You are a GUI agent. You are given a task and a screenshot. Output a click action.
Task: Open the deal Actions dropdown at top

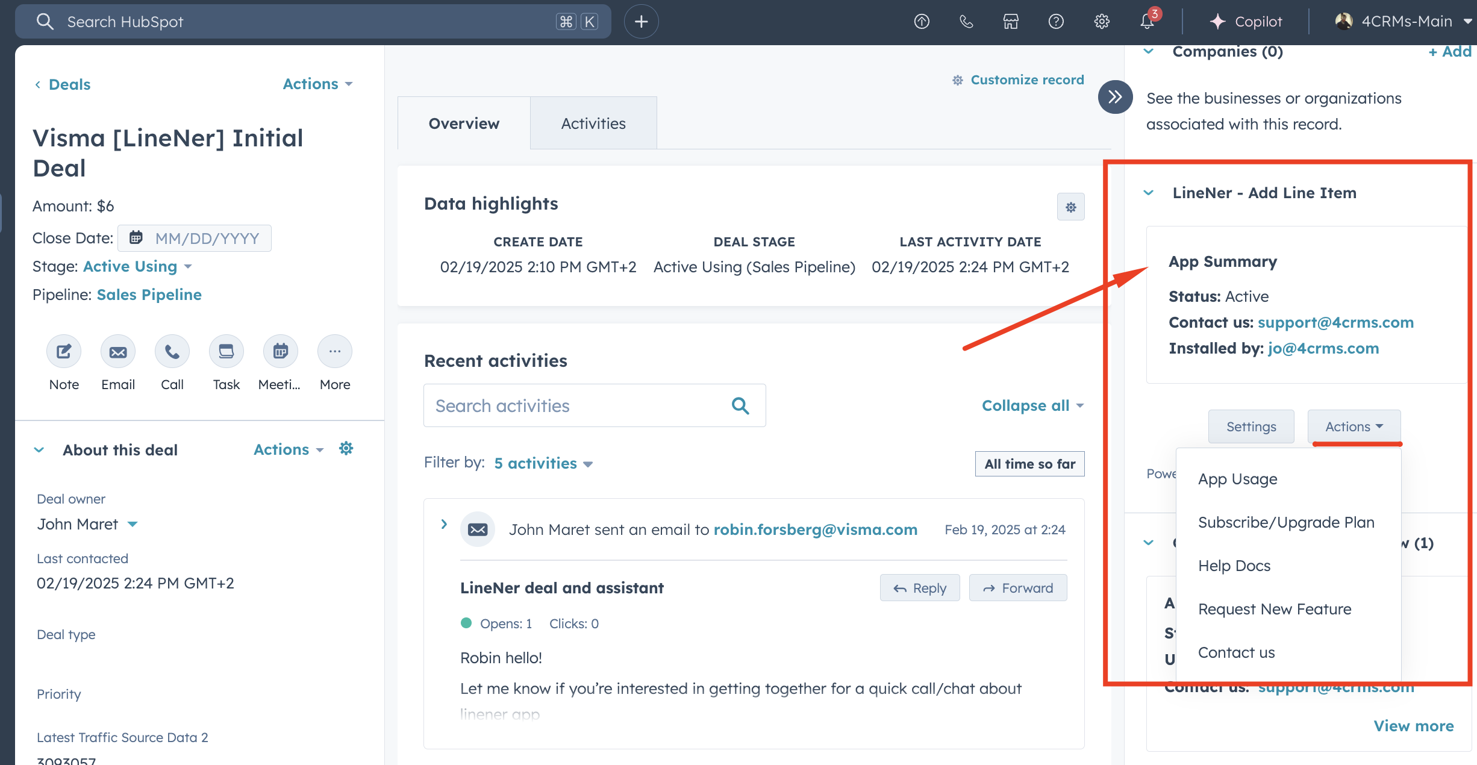tap(317, 84)
